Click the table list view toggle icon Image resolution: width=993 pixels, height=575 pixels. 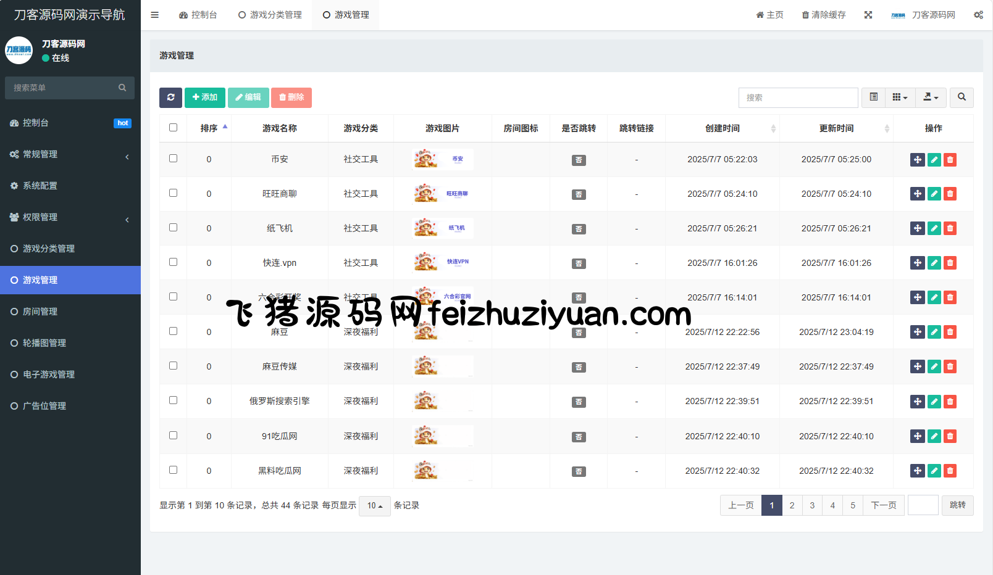click(873, 97)
